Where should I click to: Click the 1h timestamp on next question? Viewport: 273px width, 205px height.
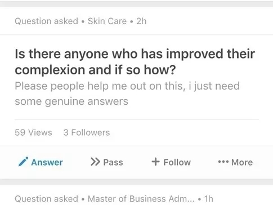pyautogui.click(x=209, y=199)
